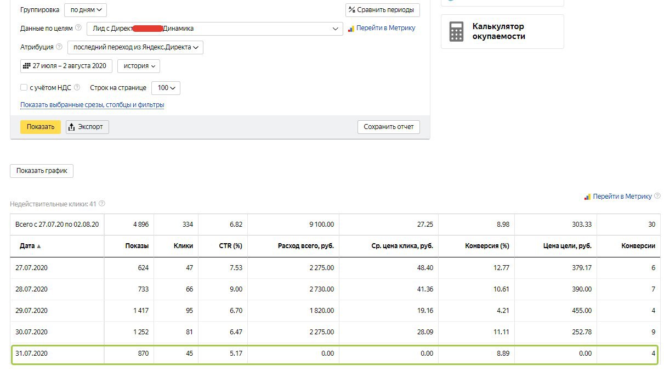
Task: Open 'Показать выбранные срезы, столбцы и фильтры' link
Action: coord(92,105)
